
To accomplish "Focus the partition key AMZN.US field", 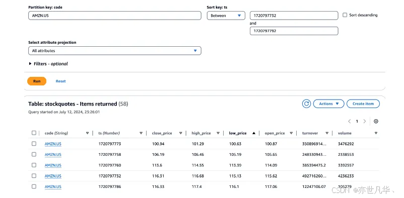I will 115,16.
